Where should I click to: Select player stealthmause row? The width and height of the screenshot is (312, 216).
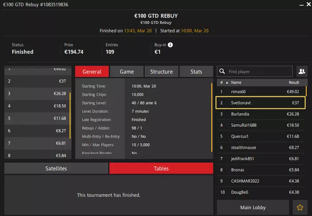(261, 148)
